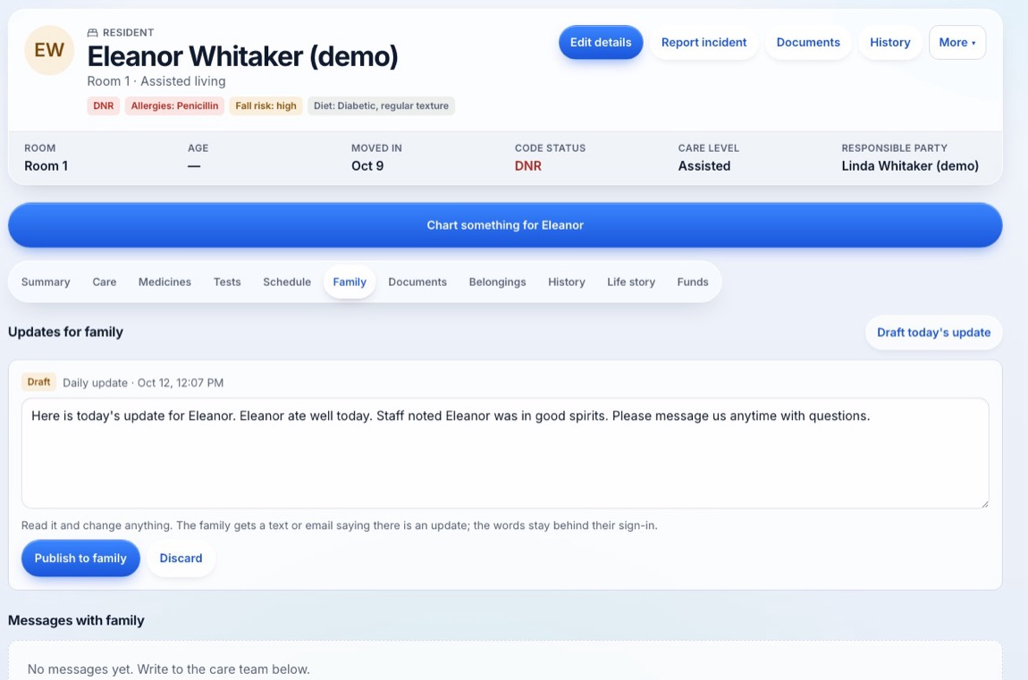Screen dimensions: 1028x680
Task: Go to the Medicines tab
Action: [164, 281]
